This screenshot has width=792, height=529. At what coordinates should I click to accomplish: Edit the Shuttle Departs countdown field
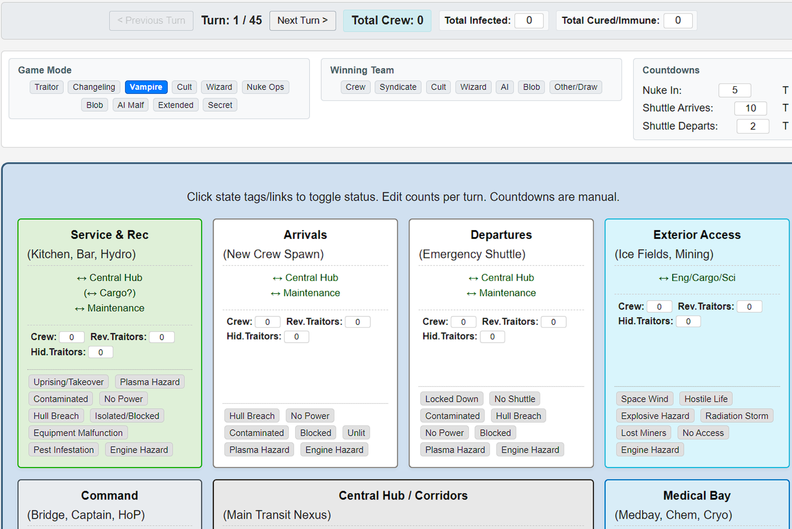753,126
